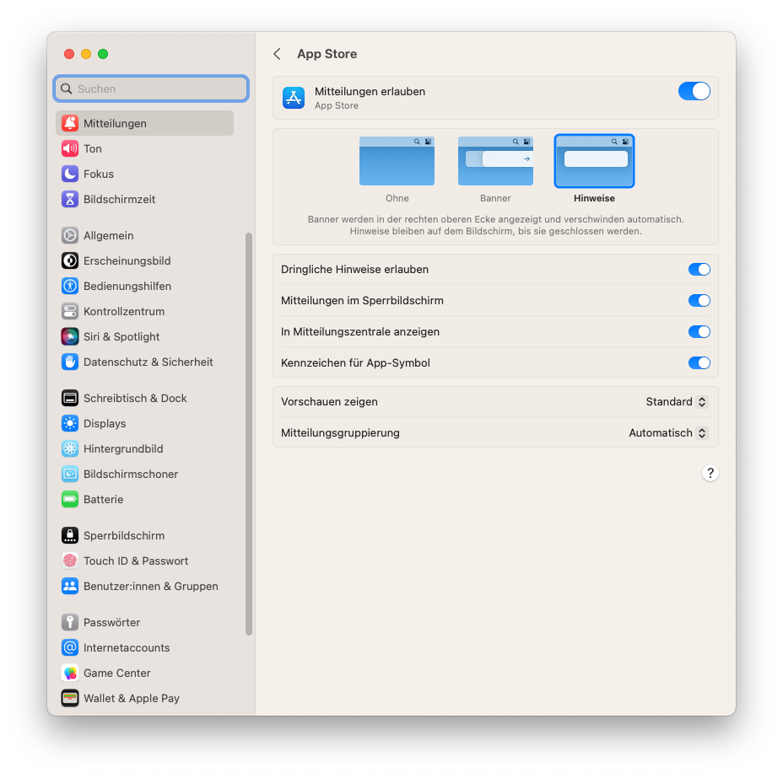Open help with the question mark button
The width and height of the screenshot is (783, 778).
pyautogui.click(x=710, y=473)
